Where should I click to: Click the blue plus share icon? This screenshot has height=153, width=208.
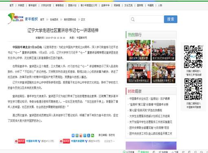[73, 135]
